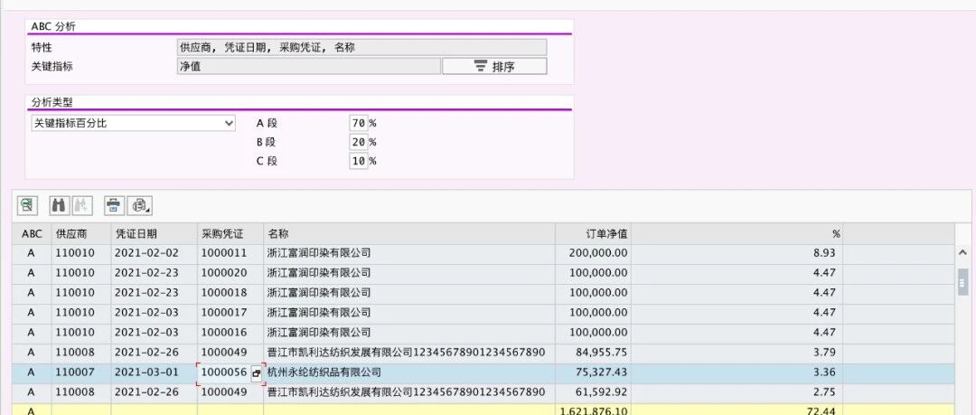976x415 pixels.
Task: Click the 关键指标 field showing 净值
Action: pyautogui.click(x=308, y=66)
